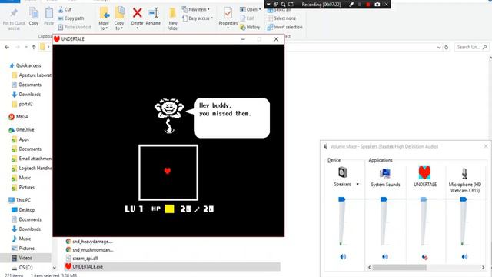Screen dimensions: 492x277
Task: Click Select none in ribbon
Action: point(282,18)
